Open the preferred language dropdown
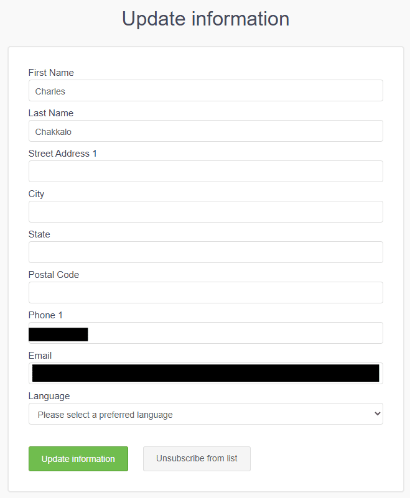The image size is (410, 498). point(205,414)
